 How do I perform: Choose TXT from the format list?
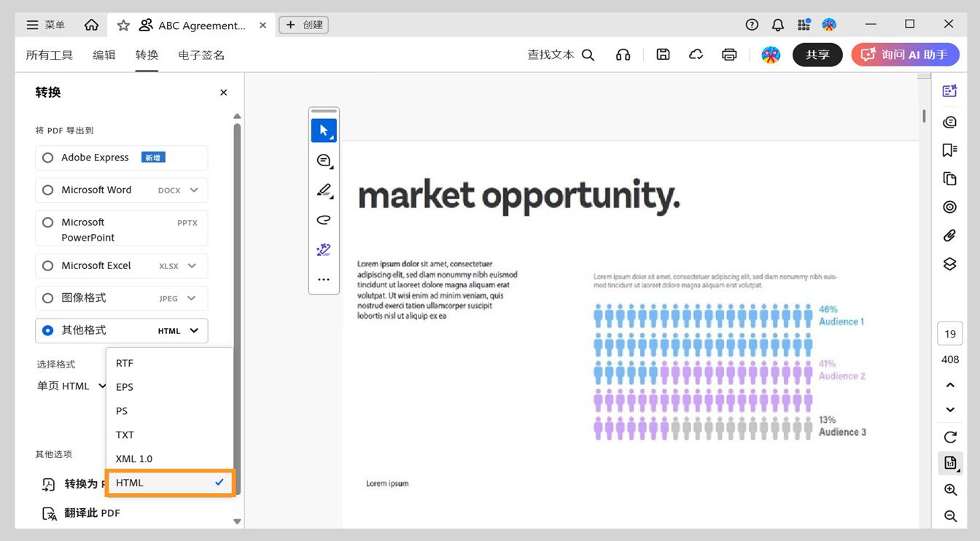pos(169,435)
